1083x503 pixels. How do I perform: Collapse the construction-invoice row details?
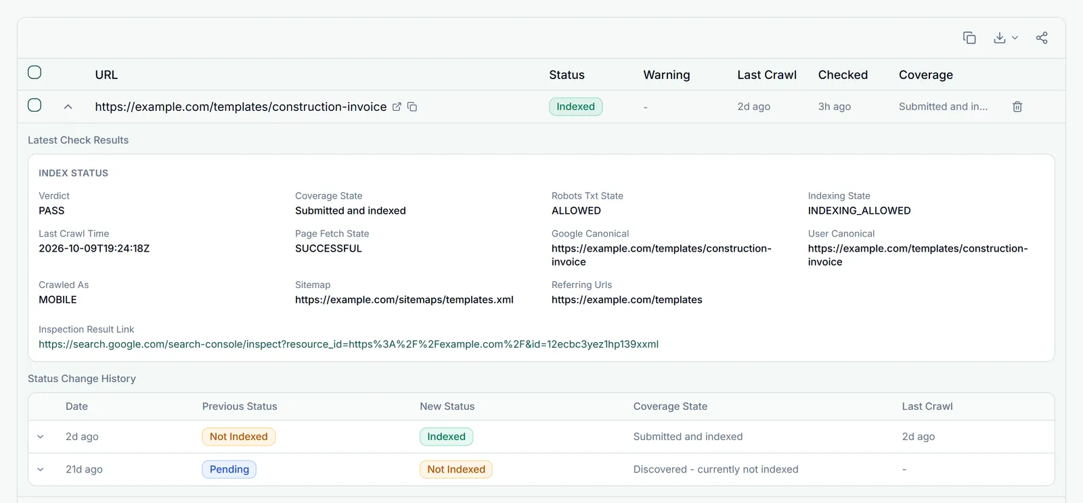click(68, 107)
